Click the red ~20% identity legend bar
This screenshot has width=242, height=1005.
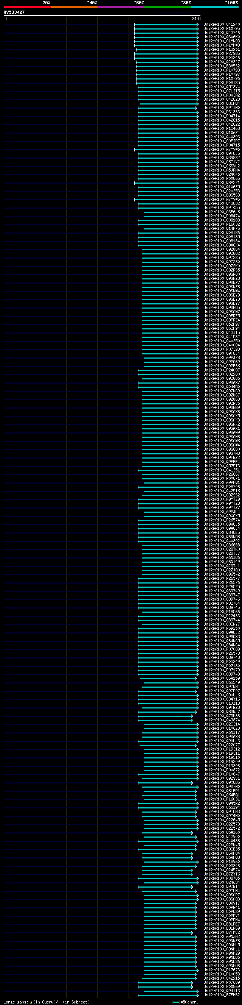tap(27, 7)
